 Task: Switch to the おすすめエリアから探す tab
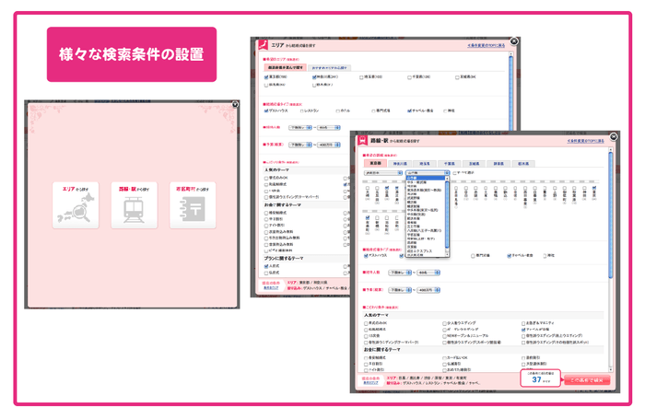[x=329, y=68]
